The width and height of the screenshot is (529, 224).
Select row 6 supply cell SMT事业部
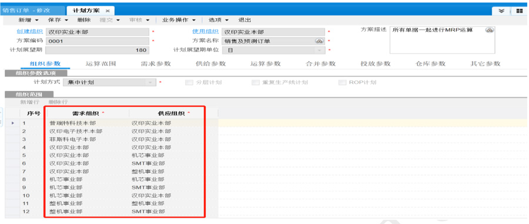click(x=173, y=164)
